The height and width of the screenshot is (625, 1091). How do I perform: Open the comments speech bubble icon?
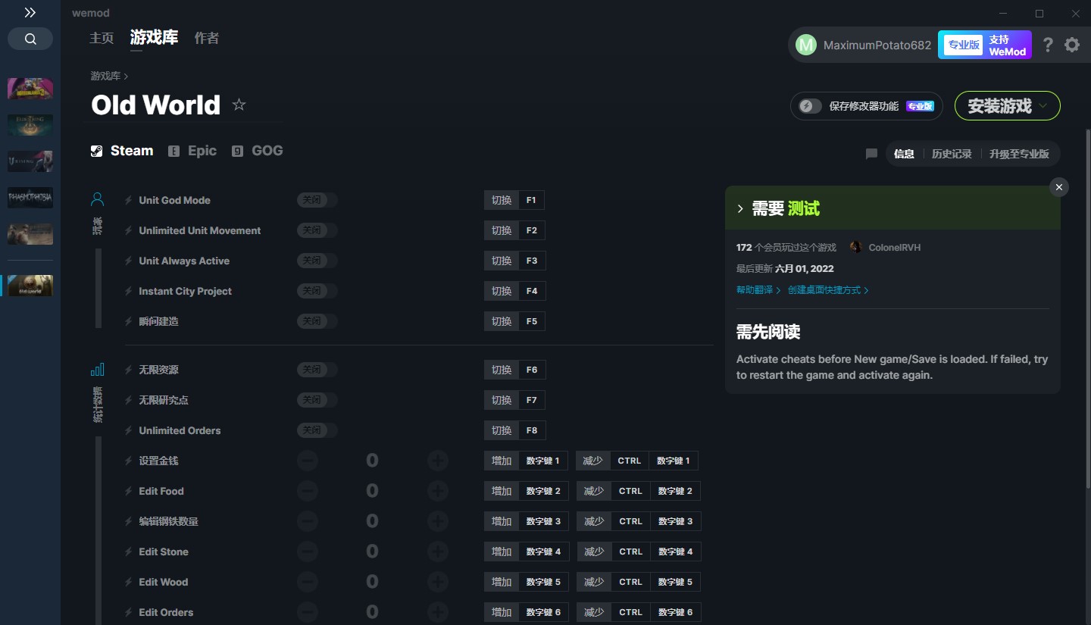pos(871,154)
